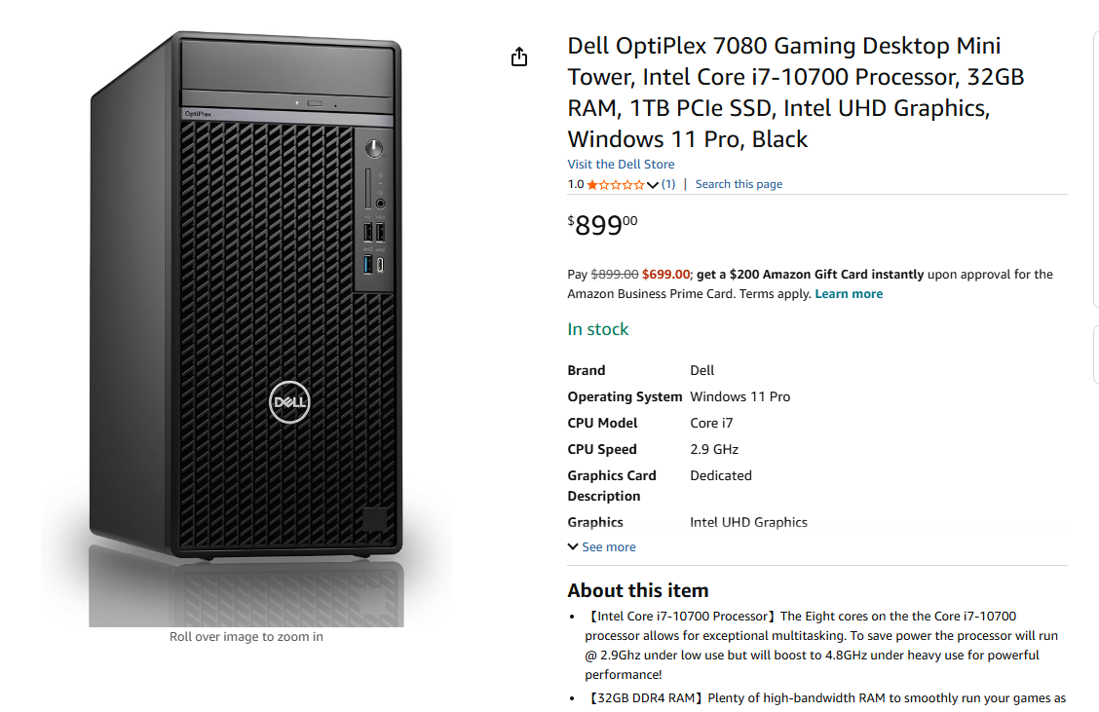Click the Dell logo on the tower image
This screenshot has height=712, width=1099.
click(x=289, y=402)
